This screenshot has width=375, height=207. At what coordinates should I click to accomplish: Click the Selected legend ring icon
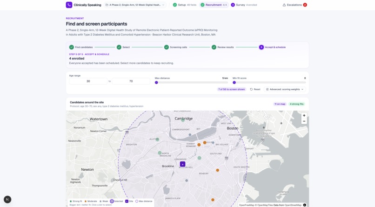point(112,201)
